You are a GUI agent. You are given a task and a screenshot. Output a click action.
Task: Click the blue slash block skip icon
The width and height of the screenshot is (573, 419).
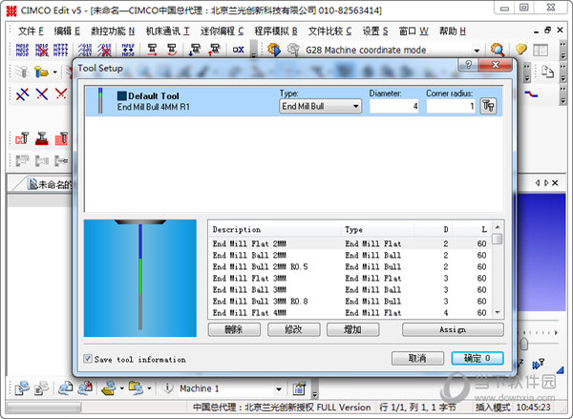point(85,50)
